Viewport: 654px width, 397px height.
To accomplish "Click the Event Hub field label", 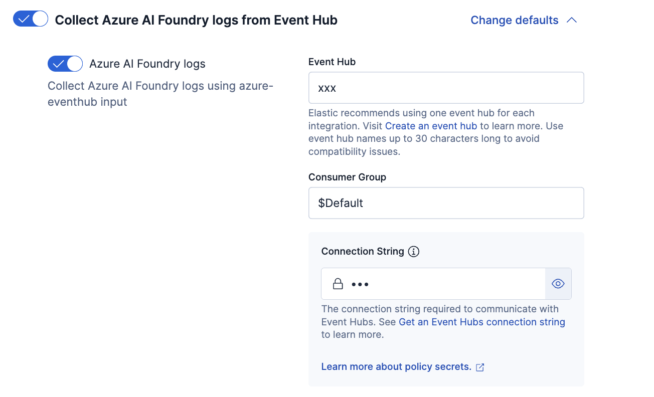I will (x=332, y=62).
